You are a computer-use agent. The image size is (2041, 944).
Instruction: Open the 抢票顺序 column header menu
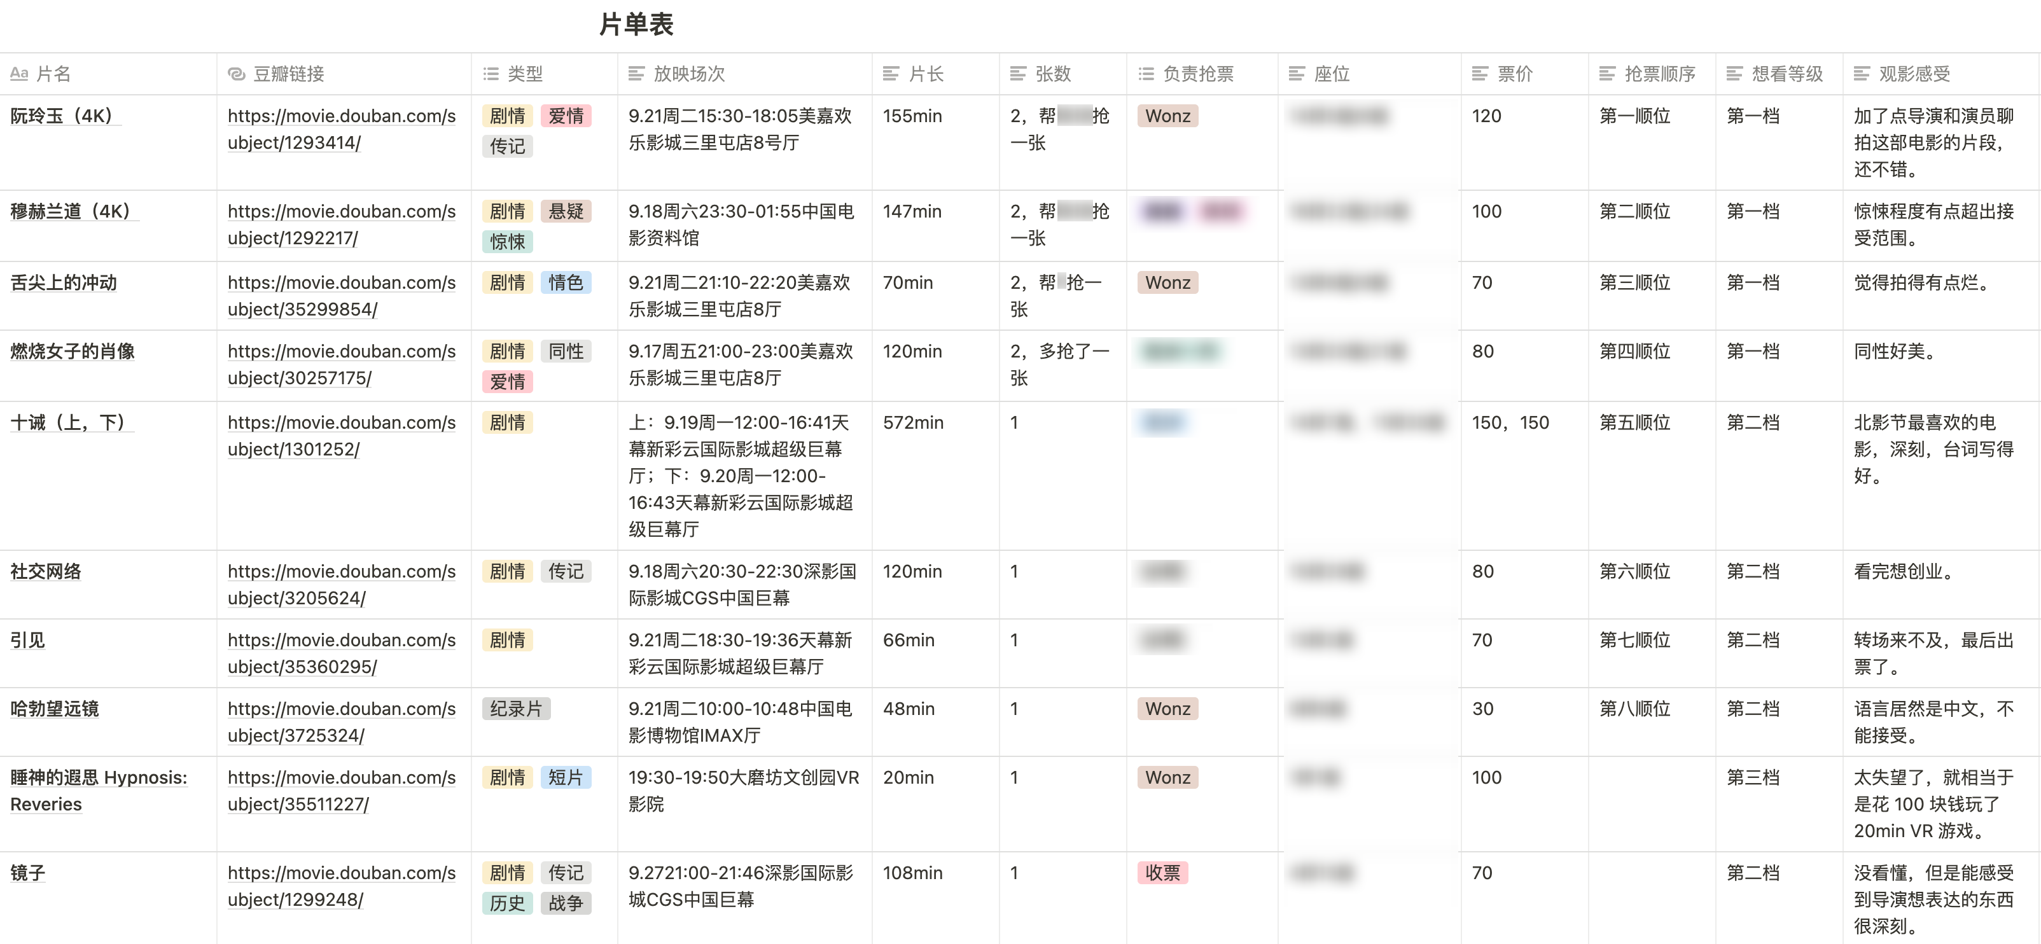1659,74
